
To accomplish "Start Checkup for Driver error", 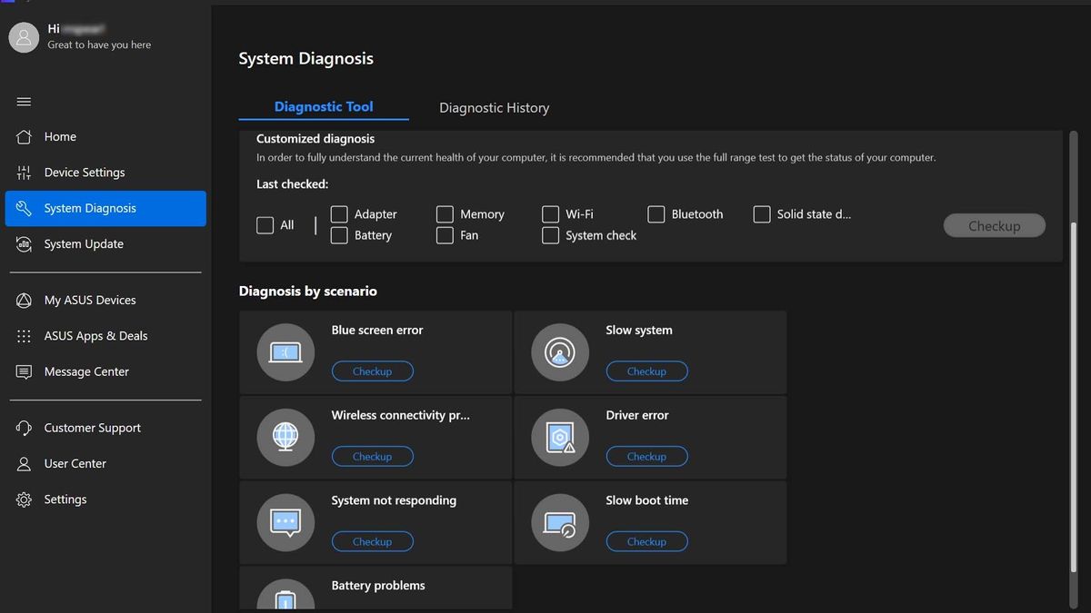I will pyautogui.click(x=646, y=457).
